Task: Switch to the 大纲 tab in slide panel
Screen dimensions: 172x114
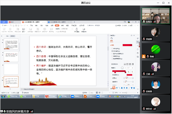Action: (7, 36)
